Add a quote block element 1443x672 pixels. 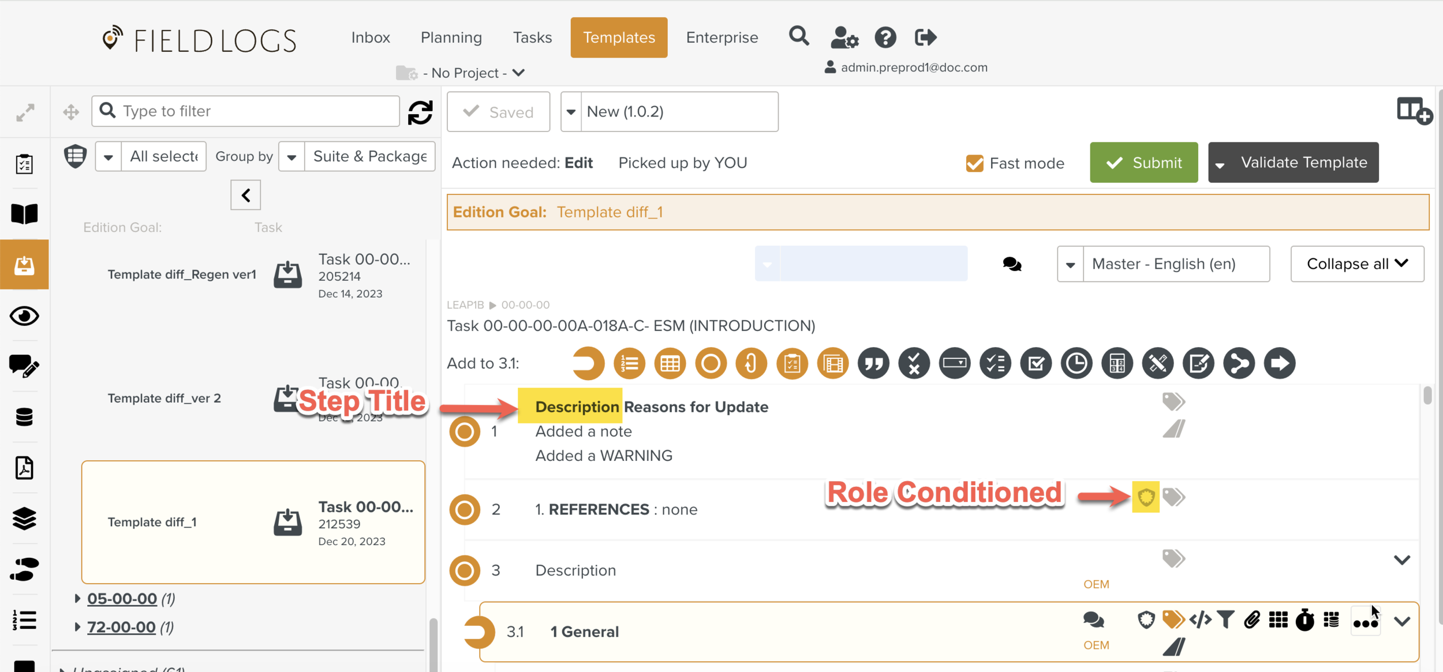click(873, 363)
